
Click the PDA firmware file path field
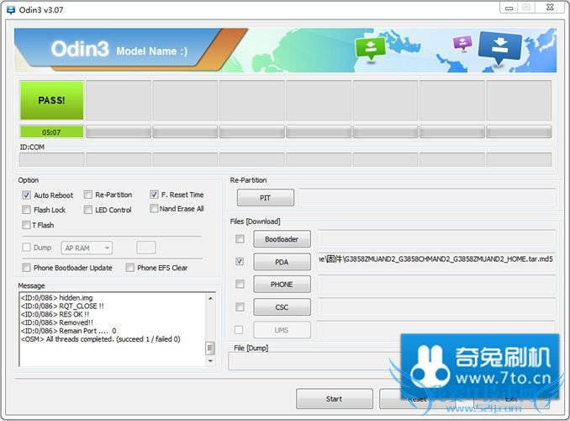436,259
